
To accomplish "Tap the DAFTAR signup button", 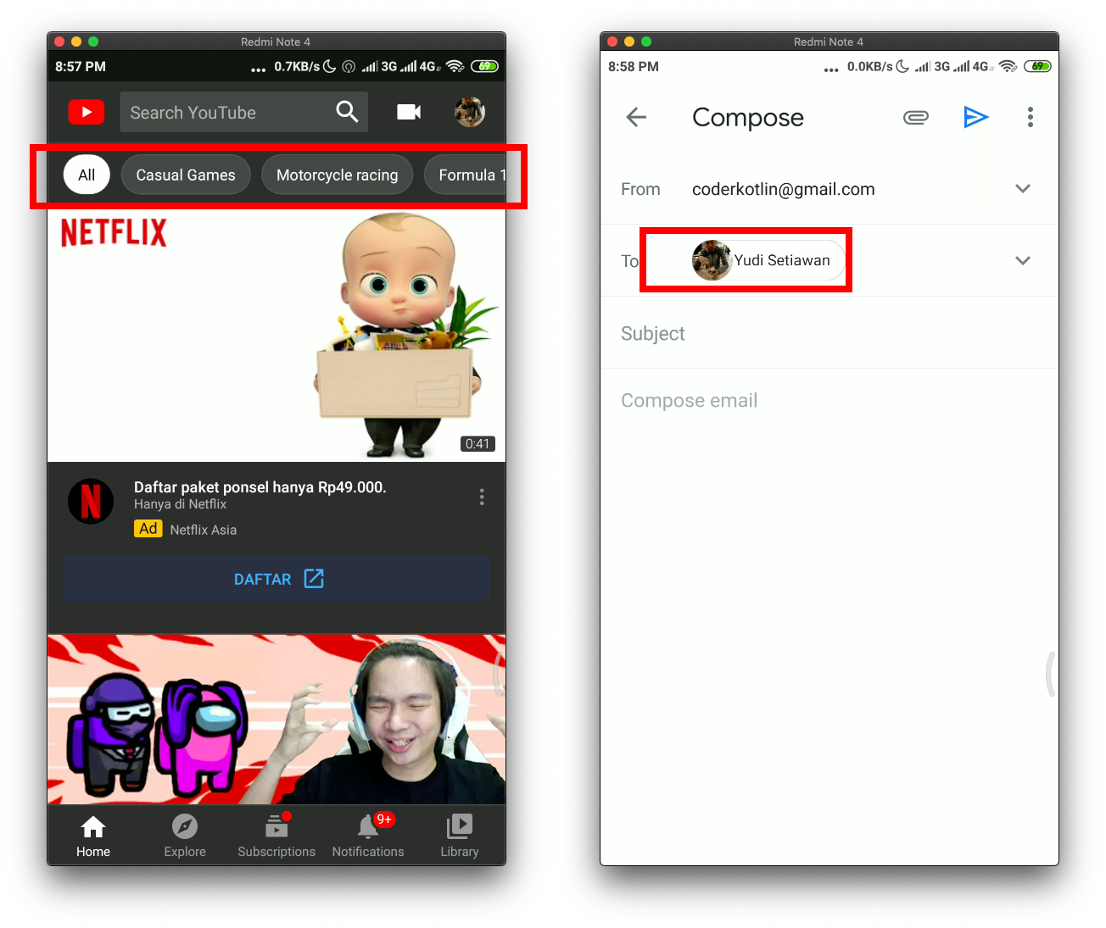I will (x=276, y=579).
